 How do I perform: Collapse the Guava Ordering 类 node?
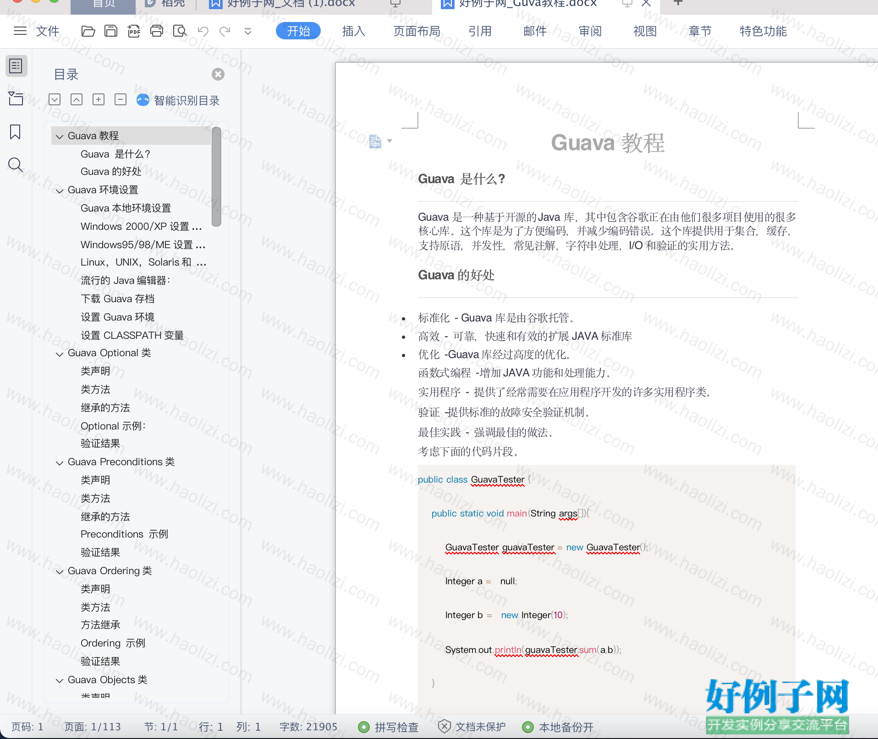pos(60,571)
